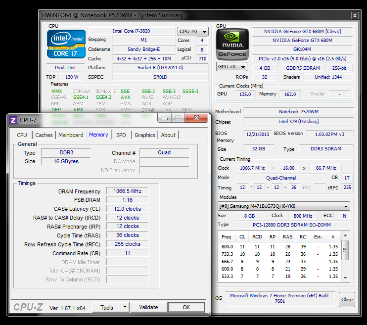Click the Windows 7 Home Premium OS field
Image resolution: width=367 pixels, height=325 pixels.
pos(280,299)
